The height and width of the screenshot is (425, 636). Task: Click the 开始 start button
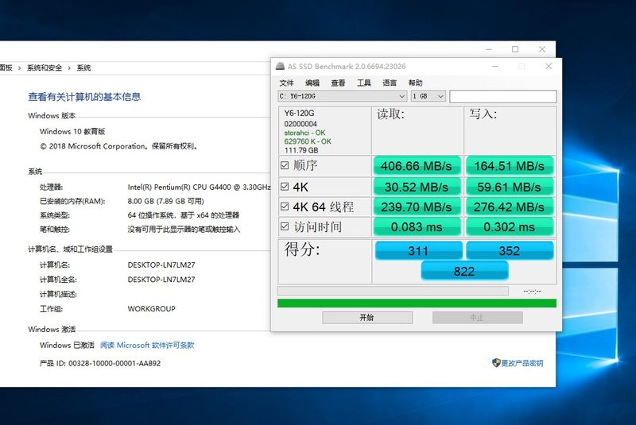(367, 317)
